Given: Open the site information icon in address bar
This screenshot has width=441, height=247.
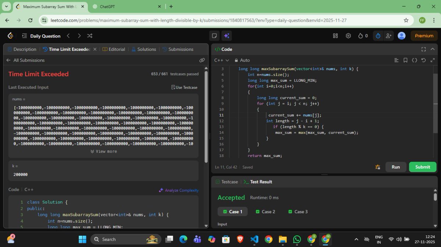Looking at the screenshot, I should [44, 21].
